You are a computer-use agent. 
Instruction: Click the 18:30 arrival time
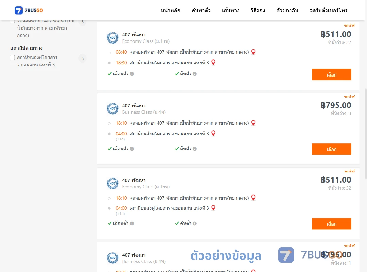tap(121, 63)
